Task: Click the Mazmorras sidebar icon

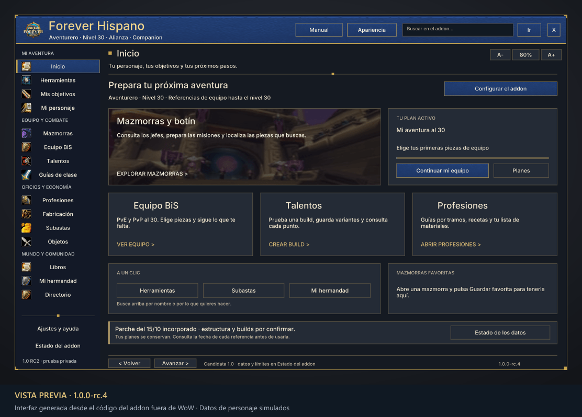Action: click(26, 133)
